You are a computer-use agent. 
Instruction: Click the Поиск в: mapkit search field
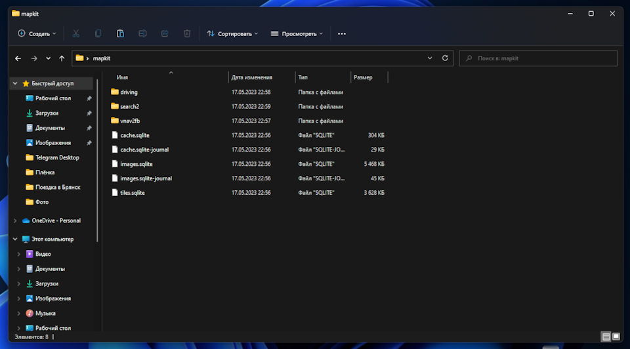538,58
